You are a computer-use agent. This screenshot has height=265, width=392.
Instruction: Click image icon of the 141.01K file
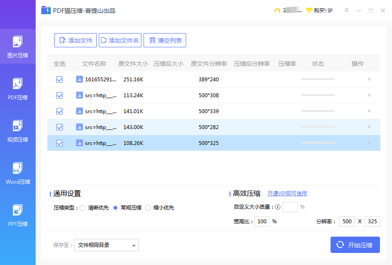click(79, 111)
